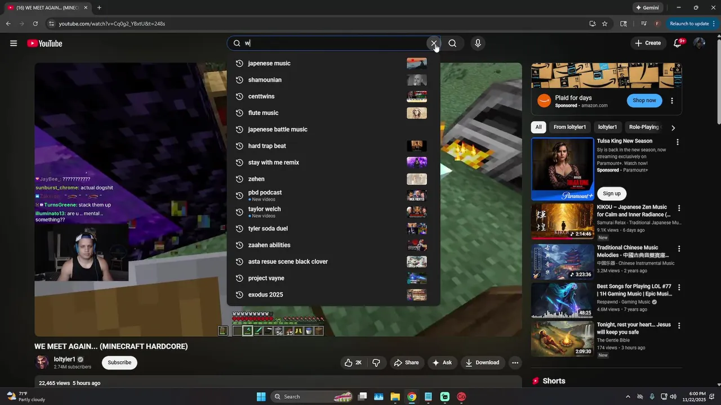
Task: Select the loltyler1 filter chip
Action: 607,127
